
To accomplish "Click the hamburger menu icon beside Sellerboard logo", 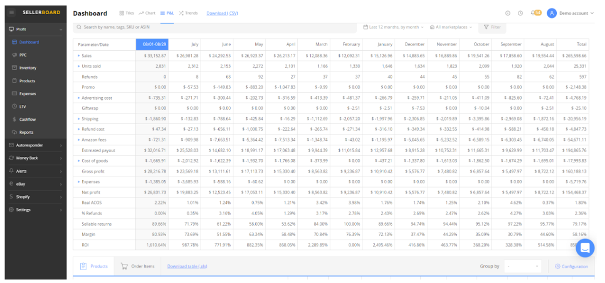I will click(12, 12).
